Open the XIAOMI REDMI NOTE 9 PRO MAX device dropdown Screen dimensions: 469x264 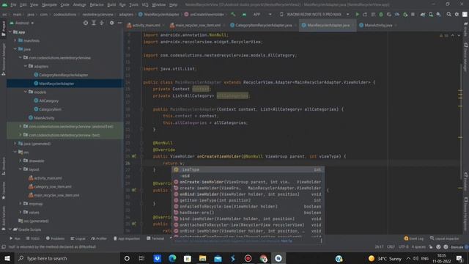[x=314, y=15]
